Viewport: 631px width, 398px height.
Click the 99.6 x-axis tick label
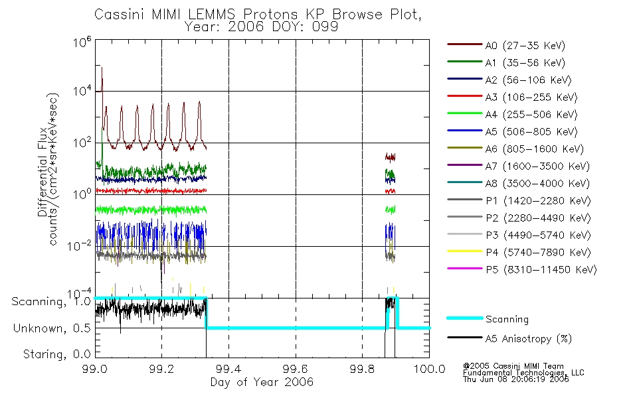coord(296,369)
